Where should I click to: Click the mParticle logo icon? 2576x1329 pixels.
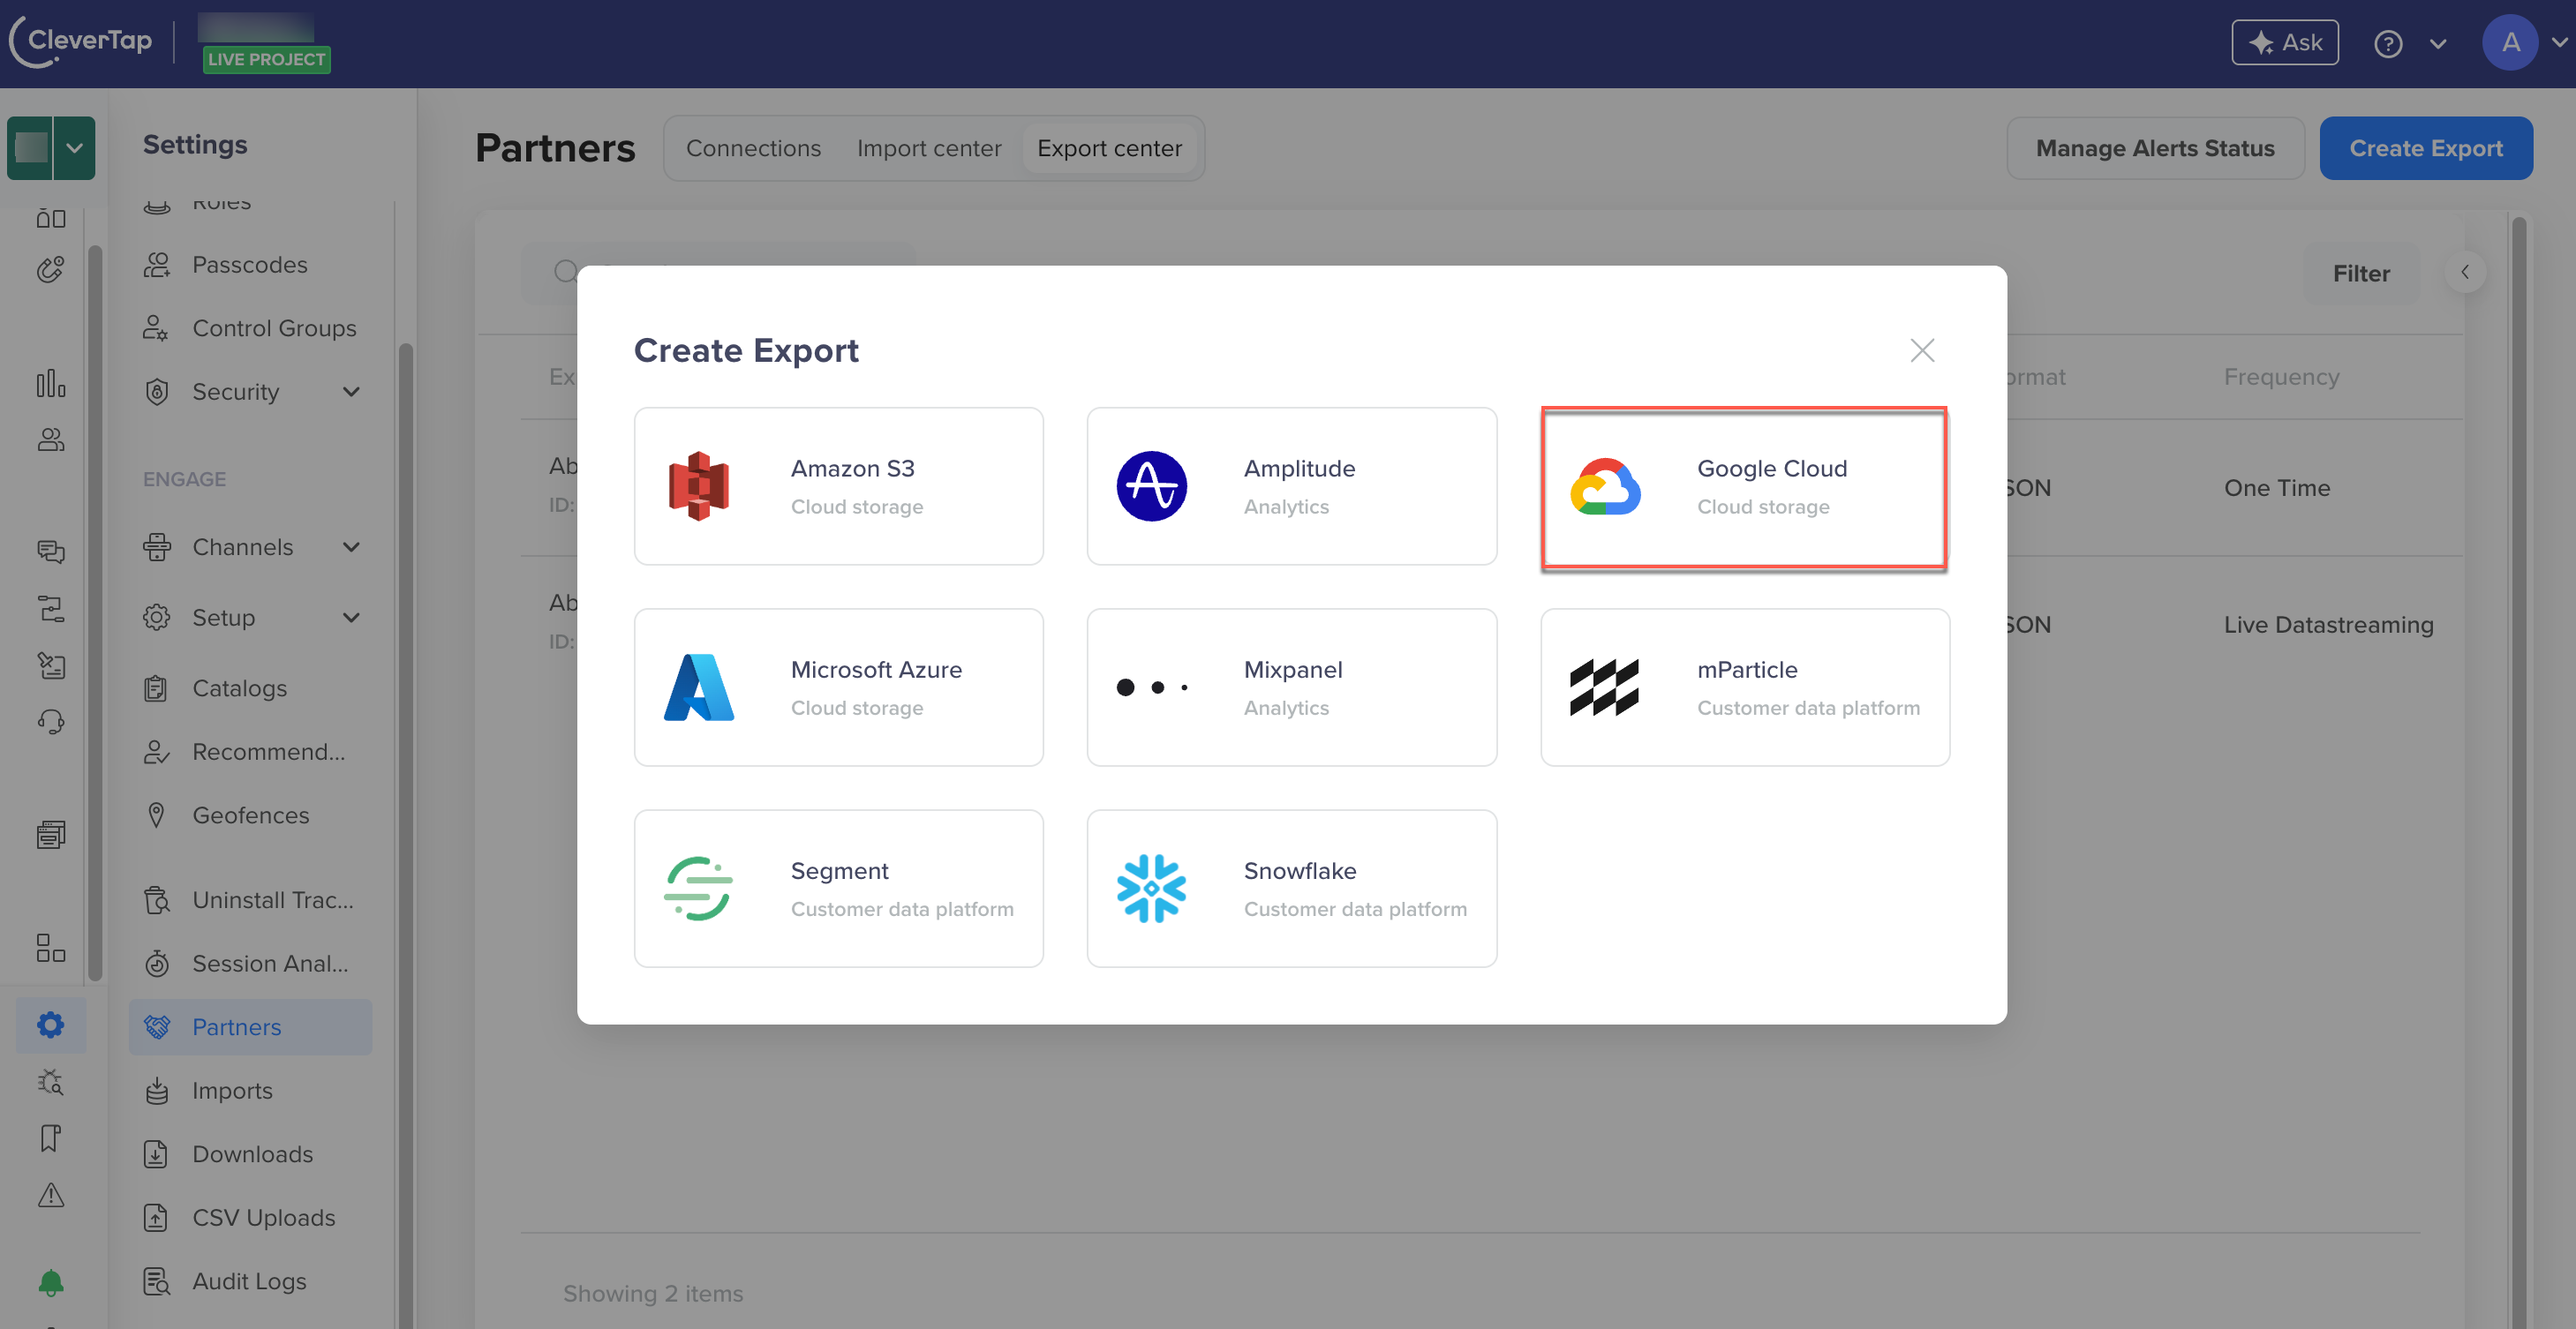coord(1604,687)
